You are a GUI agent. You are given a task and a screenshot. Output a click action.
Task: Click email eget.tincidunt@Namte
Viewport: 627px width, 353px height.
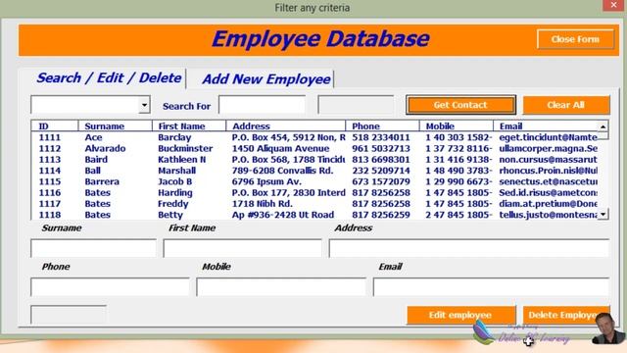[549, 137]
